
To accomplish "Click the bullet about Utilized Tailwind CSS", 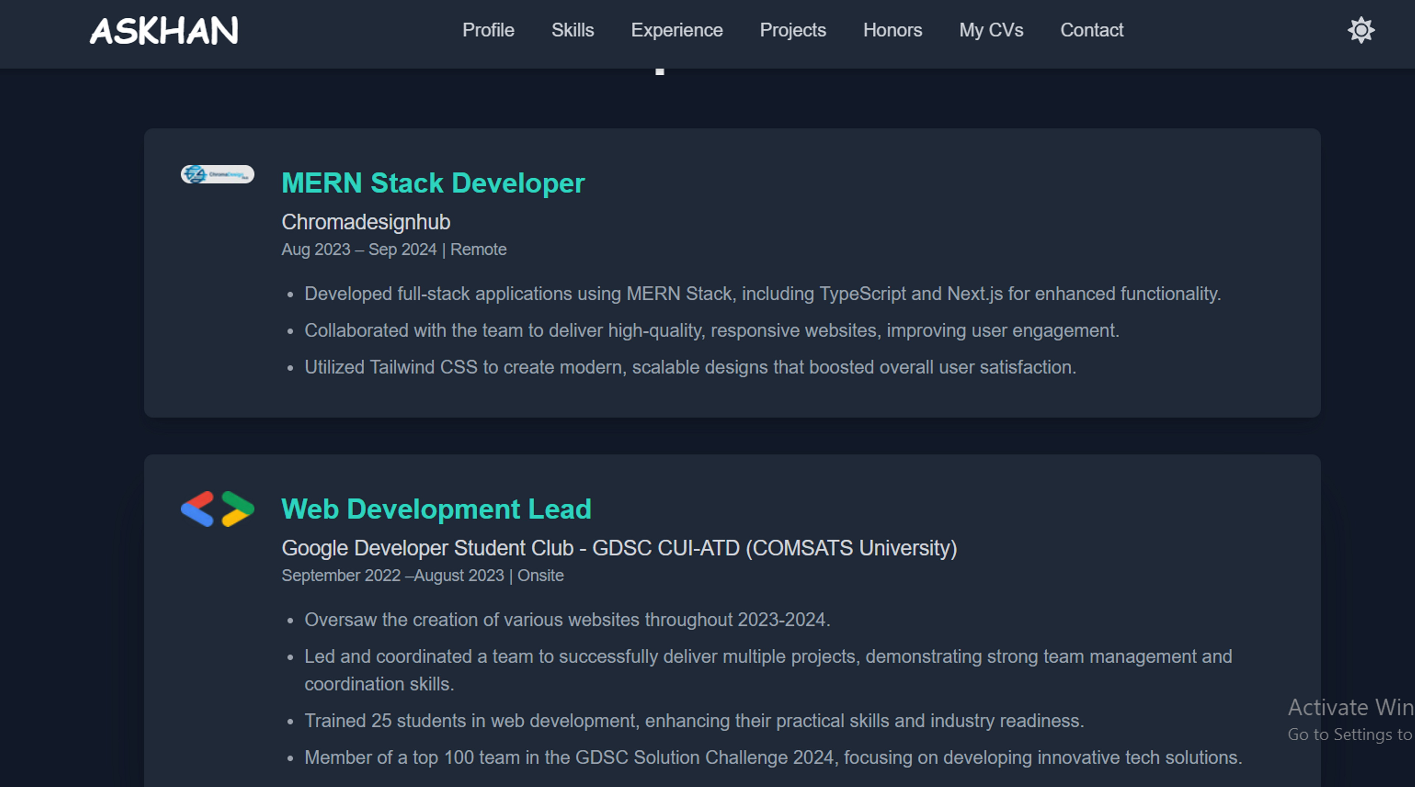I will (x=690, y=367).
